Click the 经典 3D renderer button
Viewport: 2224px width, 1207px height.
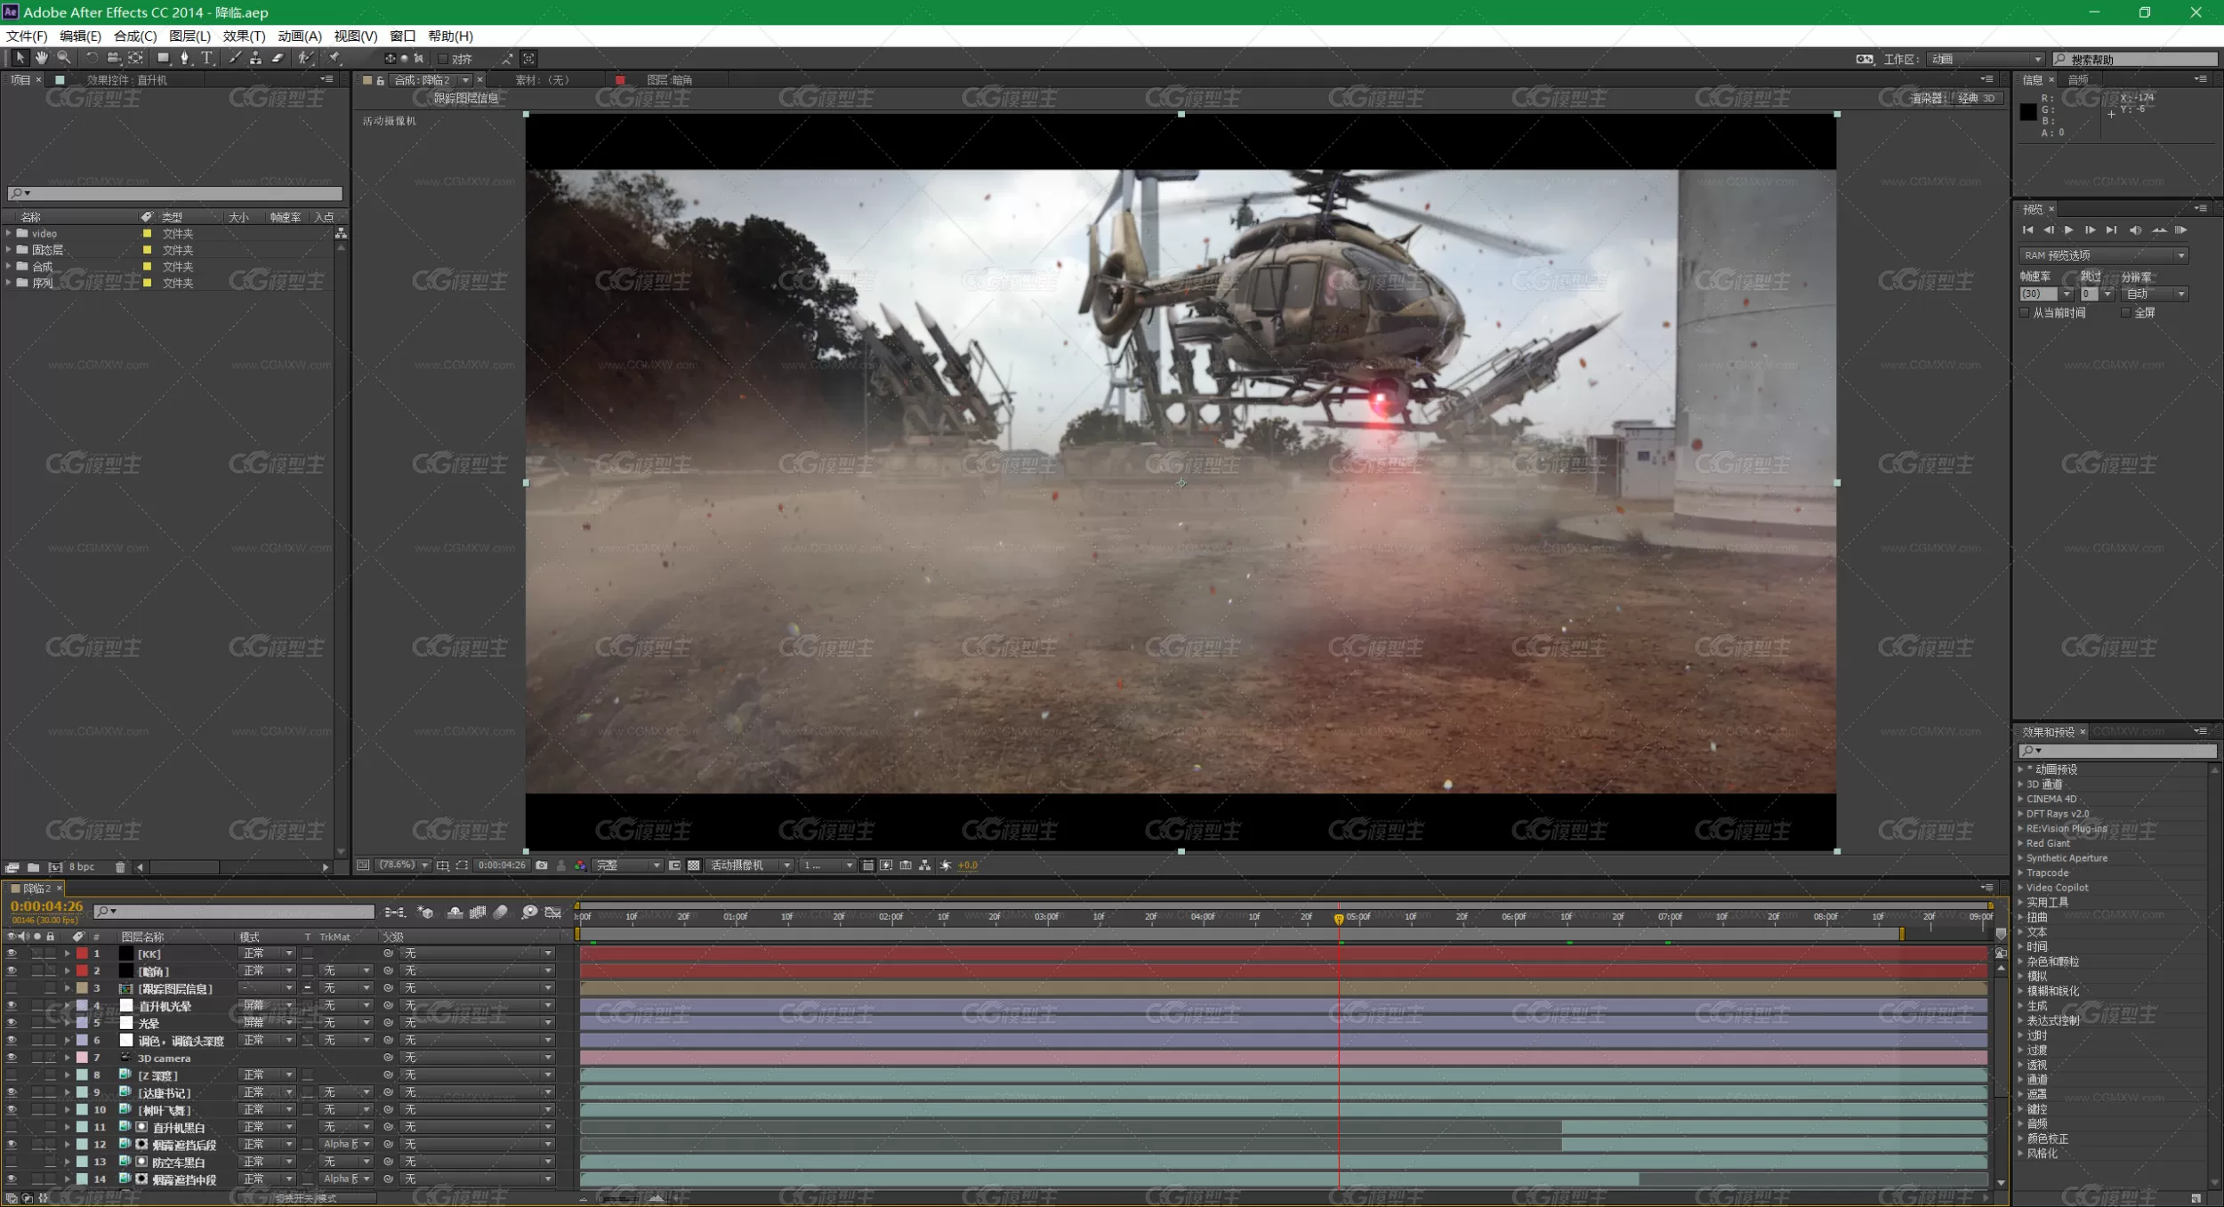[x=1976, y=99]
